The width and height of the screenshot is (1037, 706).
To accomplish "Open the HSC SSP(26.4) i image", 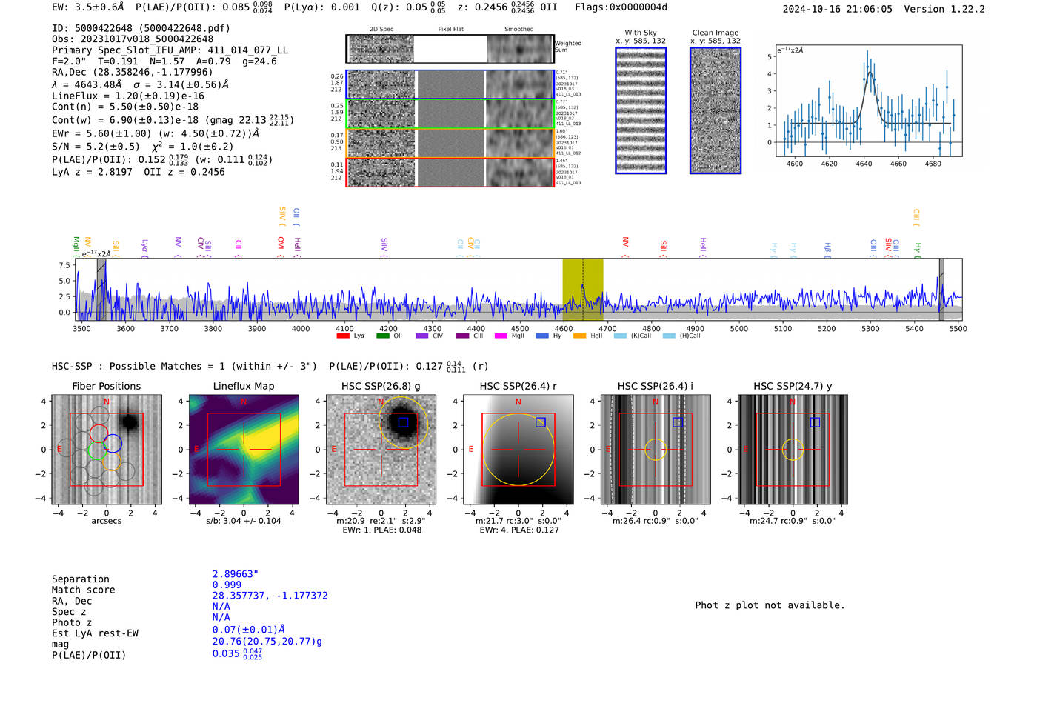I will pos(656,450).
